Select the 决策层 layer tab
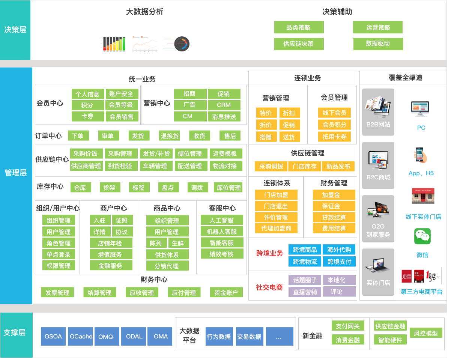The width and height of the screenshot is (463, 358). tap(15, 30)
